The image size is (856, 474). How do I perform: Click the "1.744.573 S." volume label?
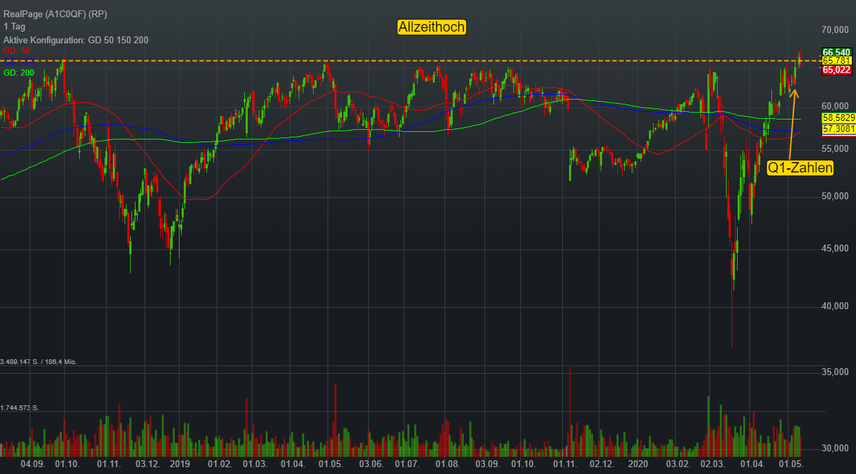pos(20,408)
